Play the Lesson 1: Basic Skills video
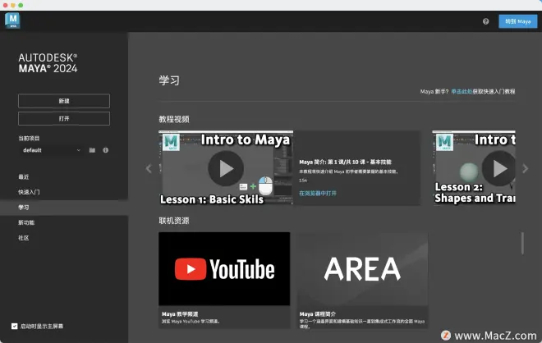542x343 pixels. (225, 168)
